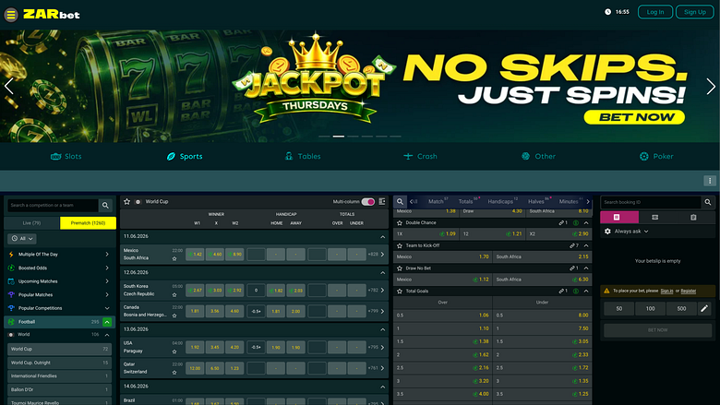Jump to the last banner slide indicator
The width and height of the screenshot is (720, 405).
tap(395, 137)
